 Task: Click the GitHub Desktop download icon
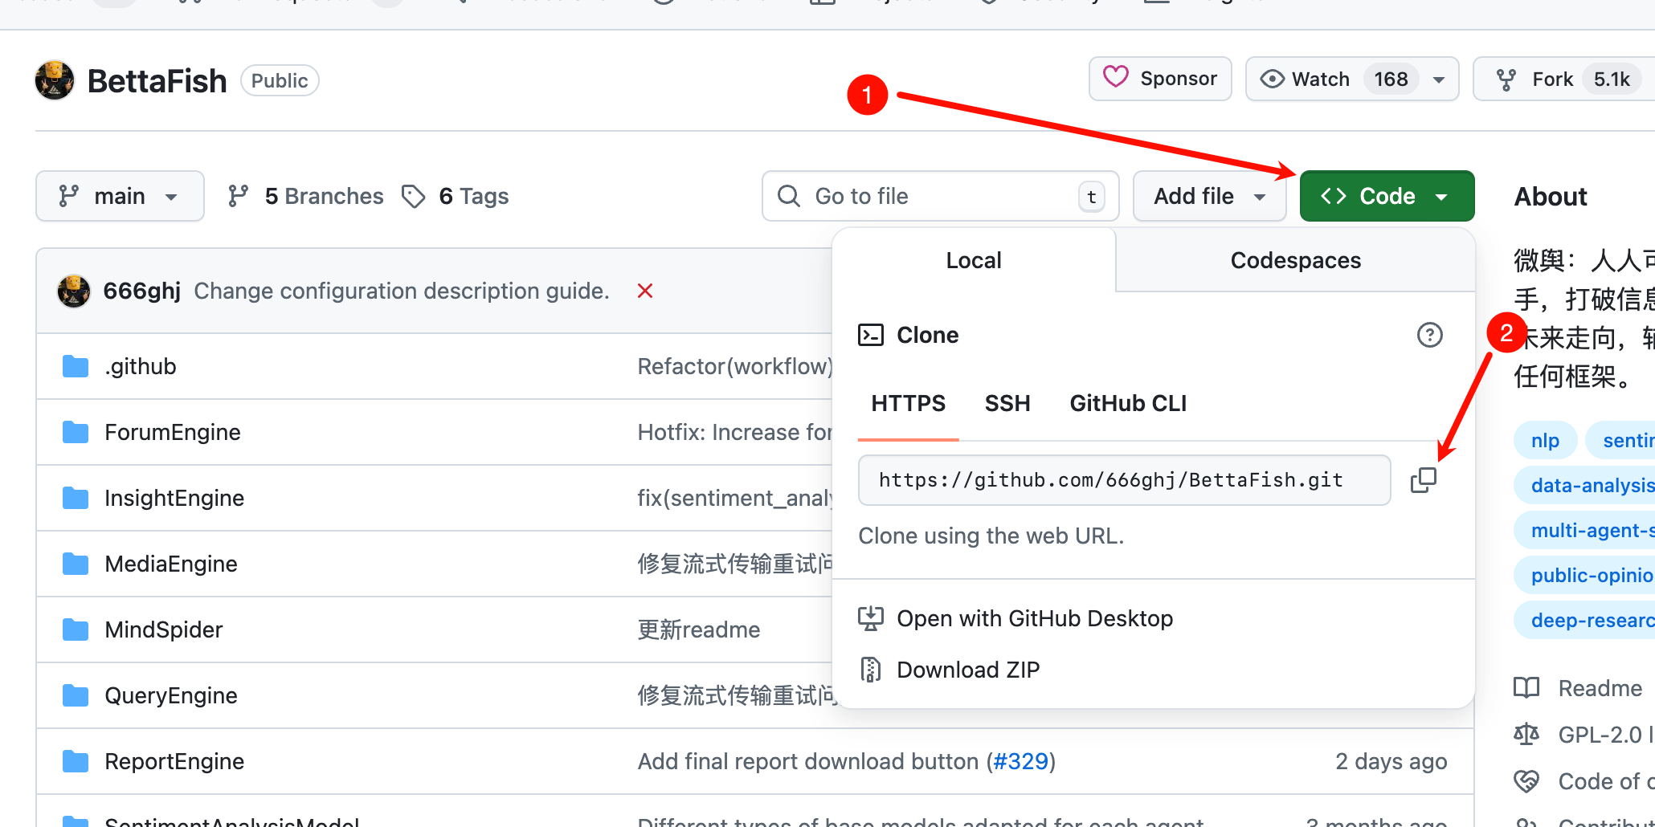(871, 618)
